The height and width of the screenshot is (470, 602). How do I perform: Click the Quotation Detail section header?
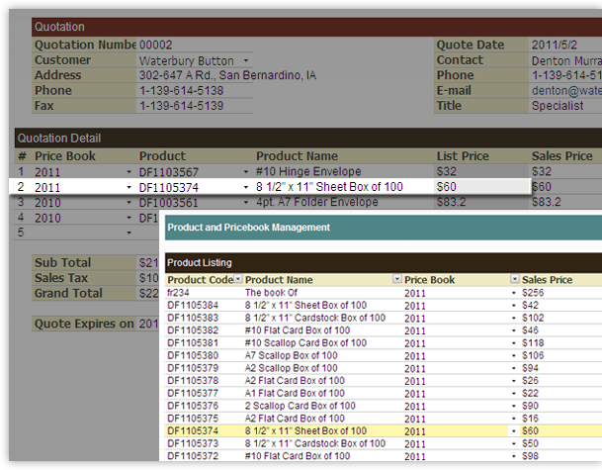(59, 138)
